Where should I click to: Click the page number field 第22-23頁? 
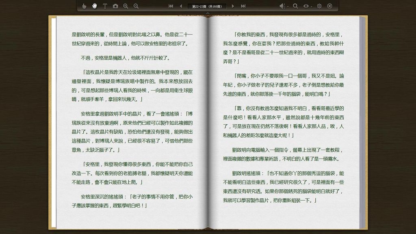coord(207,6)
